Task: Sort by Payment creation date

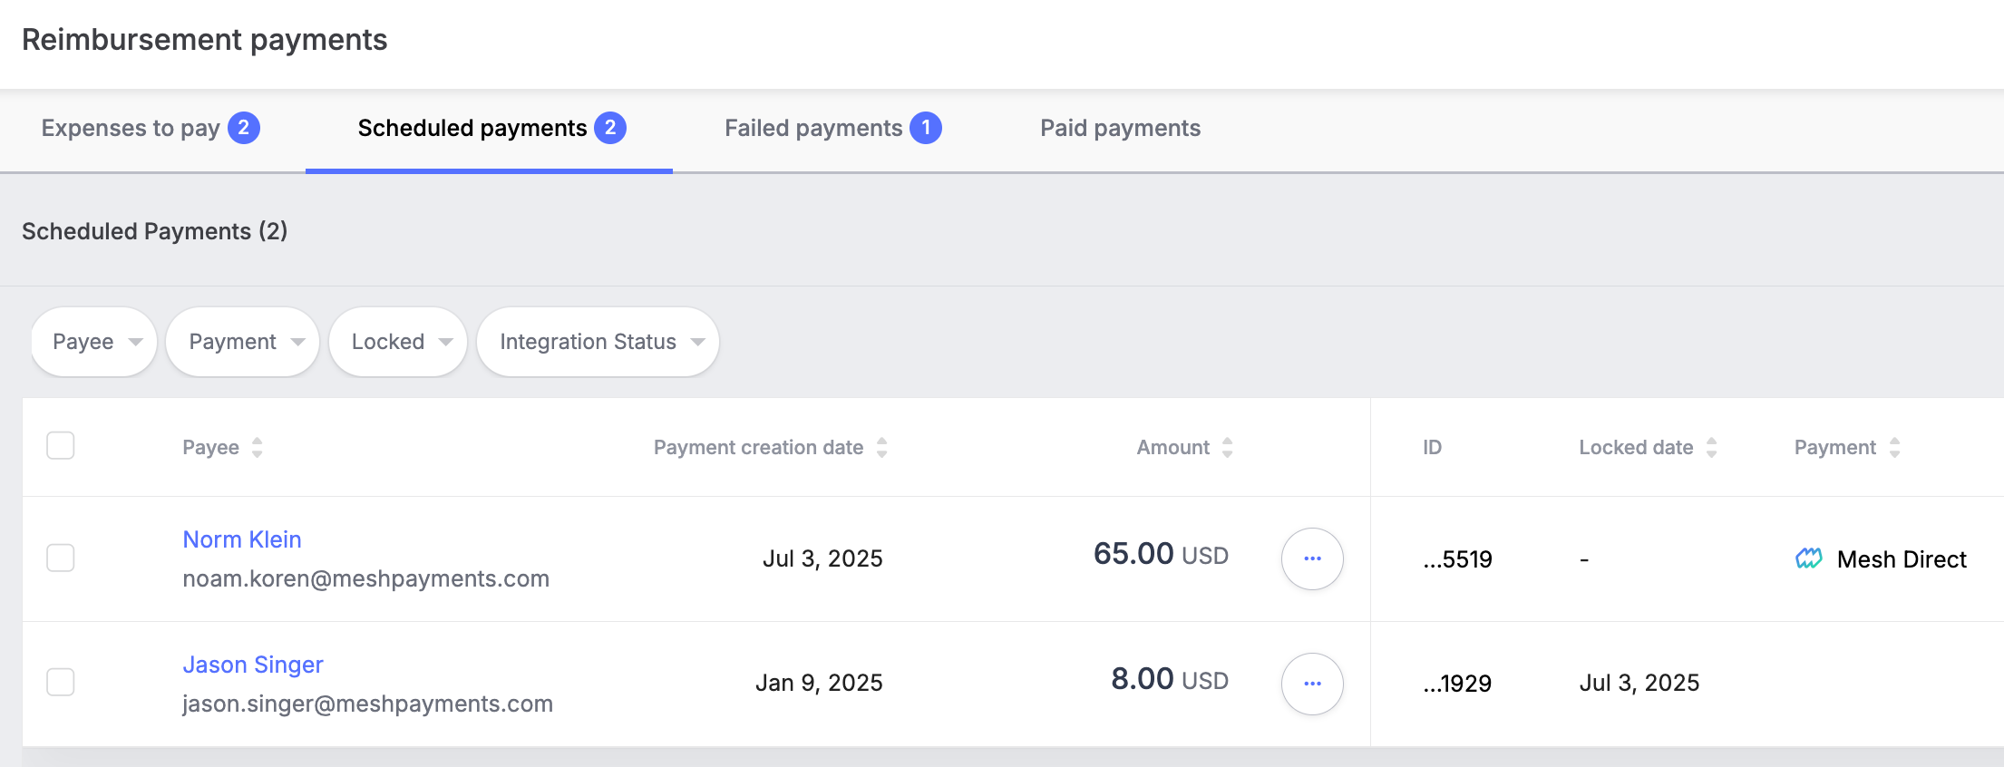Action: (881, 447)
